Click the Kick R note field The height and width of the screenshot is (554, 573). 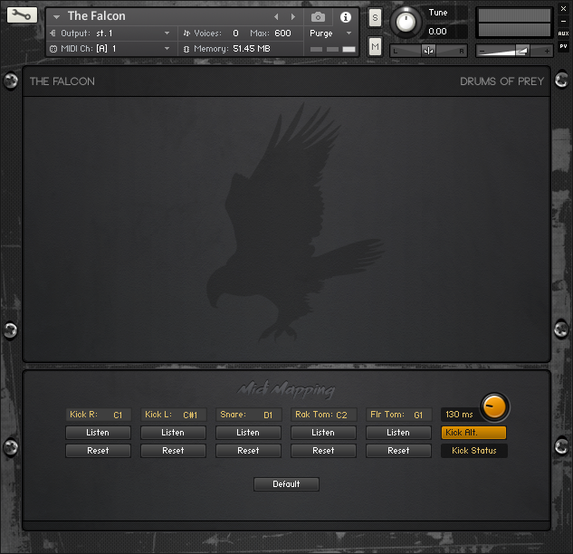click(99, 415)
